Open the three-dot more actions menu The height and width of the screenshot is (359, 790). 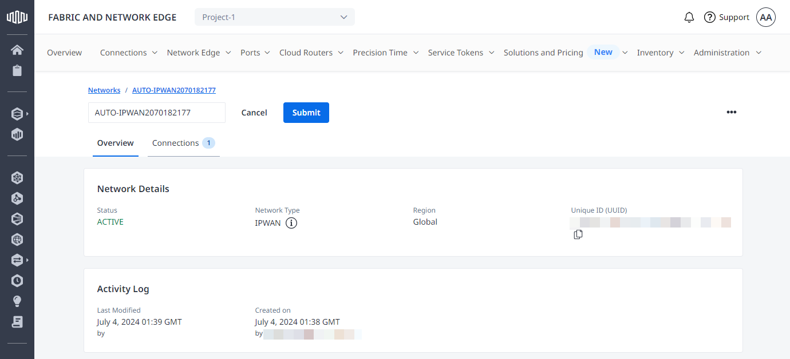point(731,112)
